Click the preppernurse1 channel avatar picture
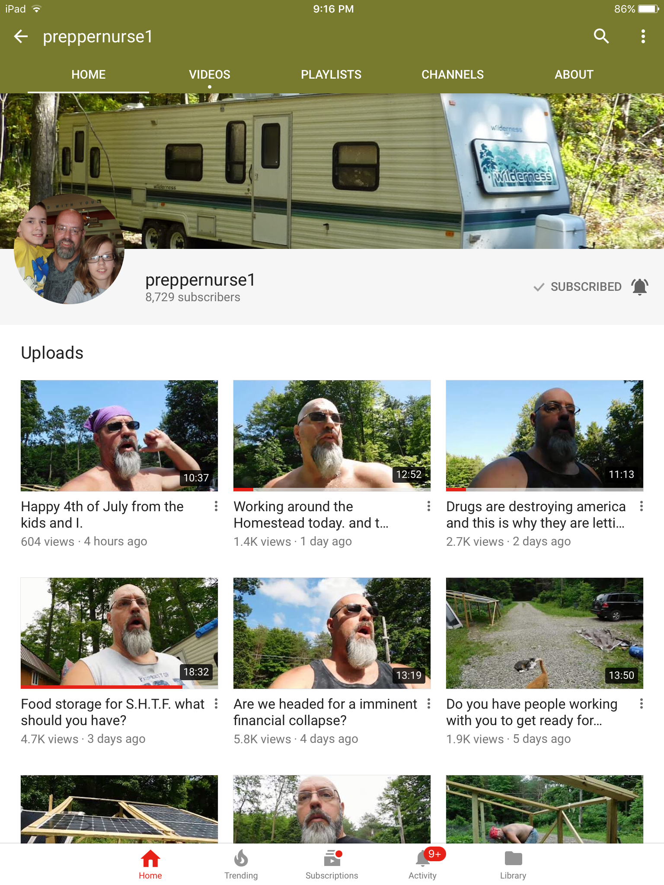Viewport: 664px width, 885px height. point(69,249)
